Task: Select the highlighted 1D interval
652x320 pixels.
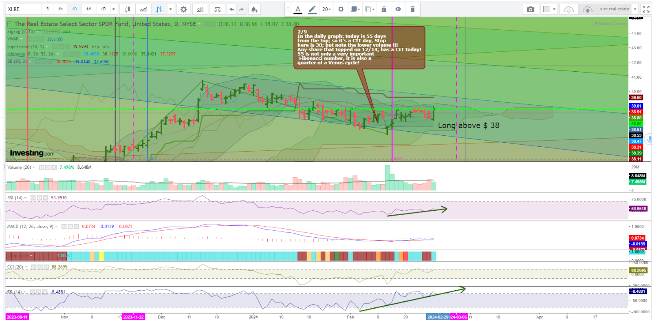Action: (x=75, y=9)
